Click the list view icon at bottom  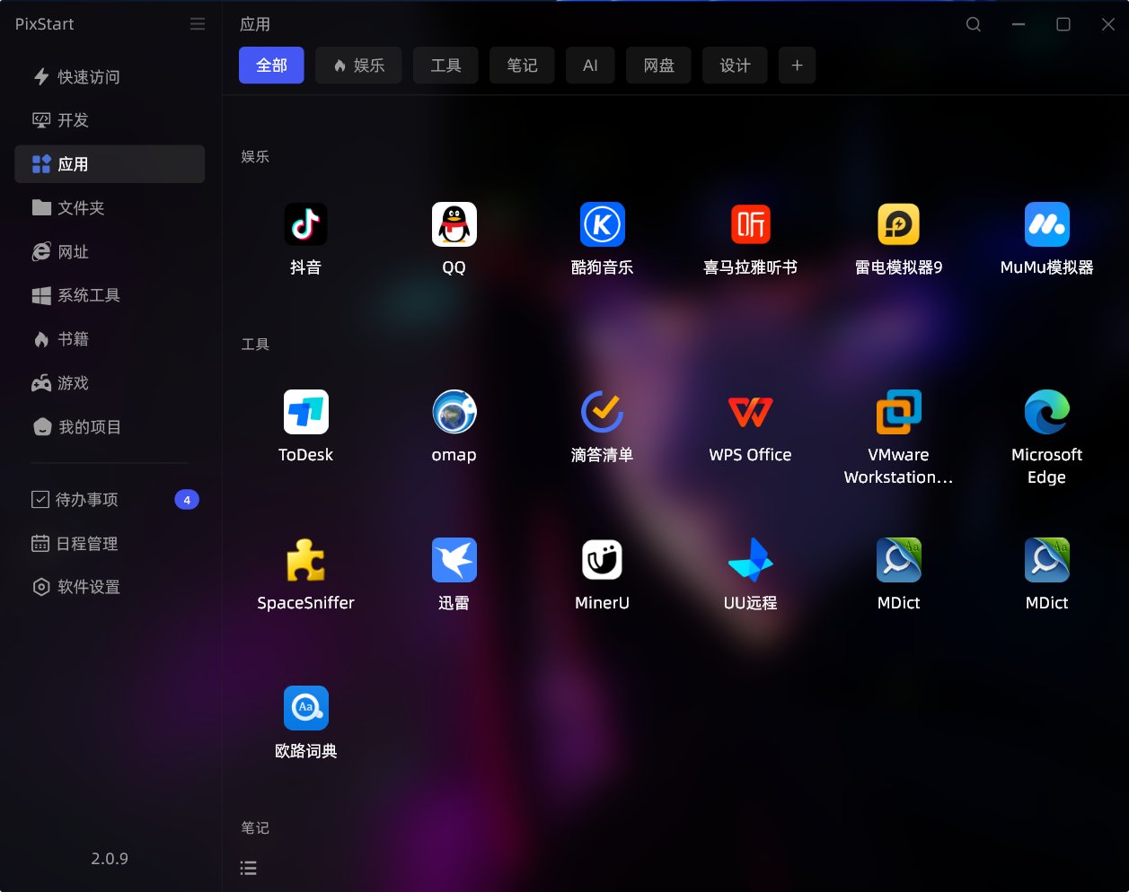click(249, 868)
